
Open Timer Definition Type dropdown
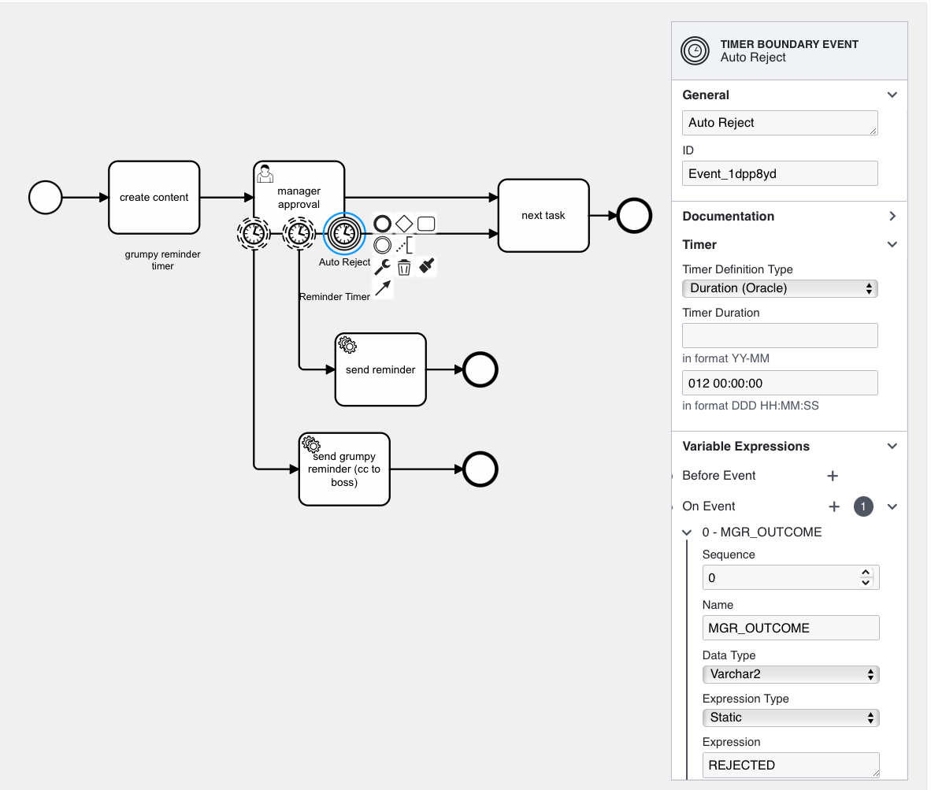(x=780, y=288)
